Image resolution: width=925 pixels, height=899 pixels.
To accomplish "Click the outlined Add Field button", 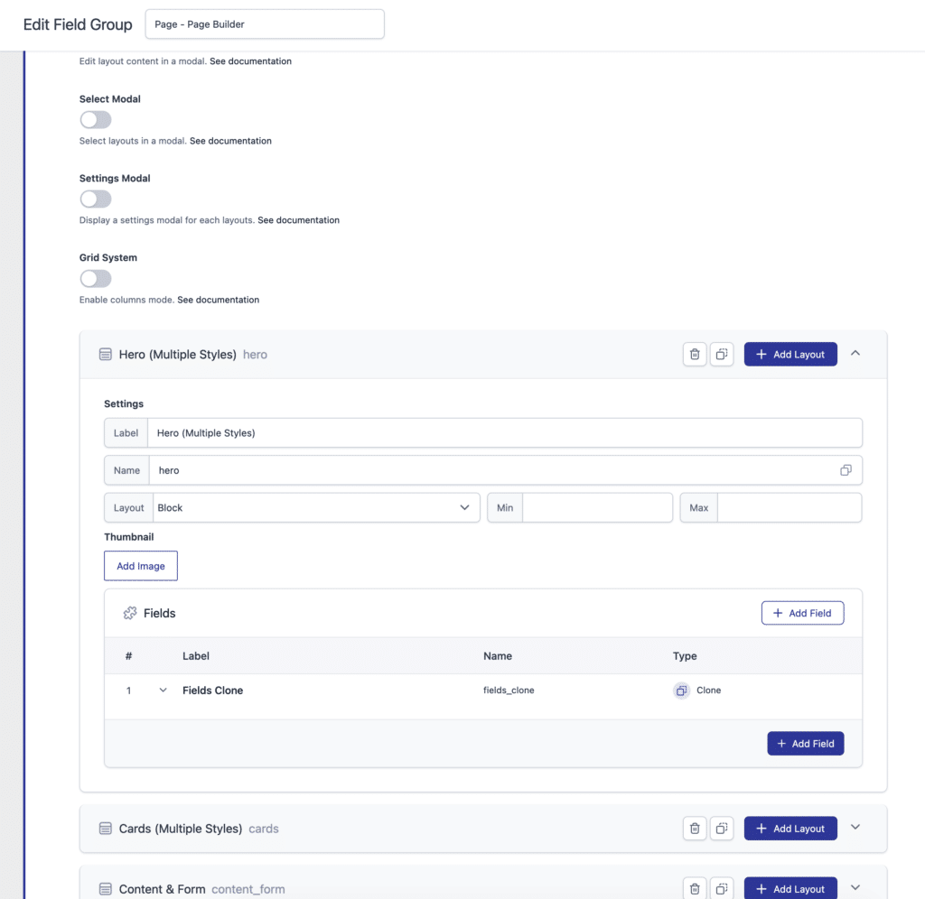I will point(802,613).
